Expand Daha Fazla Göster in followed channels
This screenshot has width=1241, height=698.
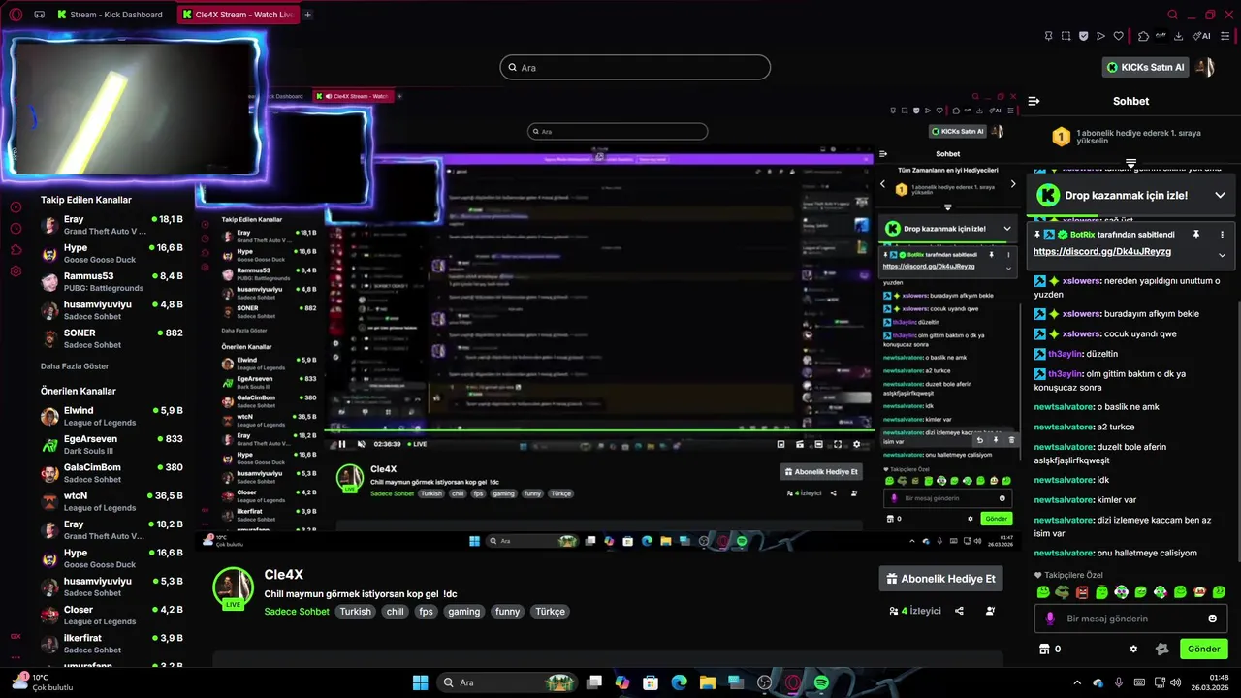(75, 366)
